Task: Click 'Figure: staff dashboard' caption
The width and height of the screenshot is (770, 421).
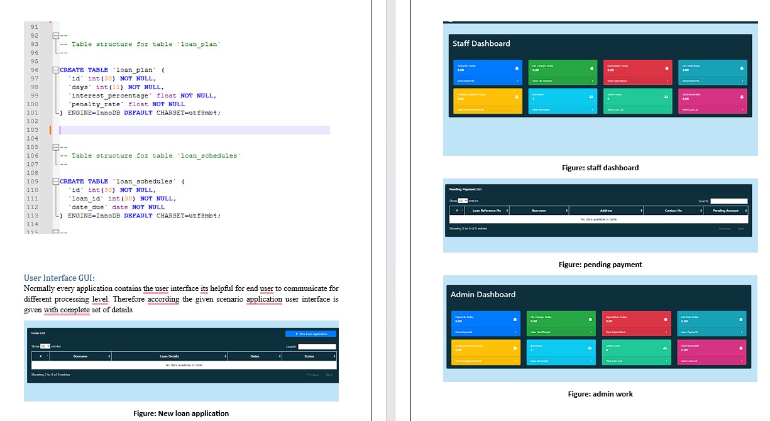Action: click(x=600, y=168)
